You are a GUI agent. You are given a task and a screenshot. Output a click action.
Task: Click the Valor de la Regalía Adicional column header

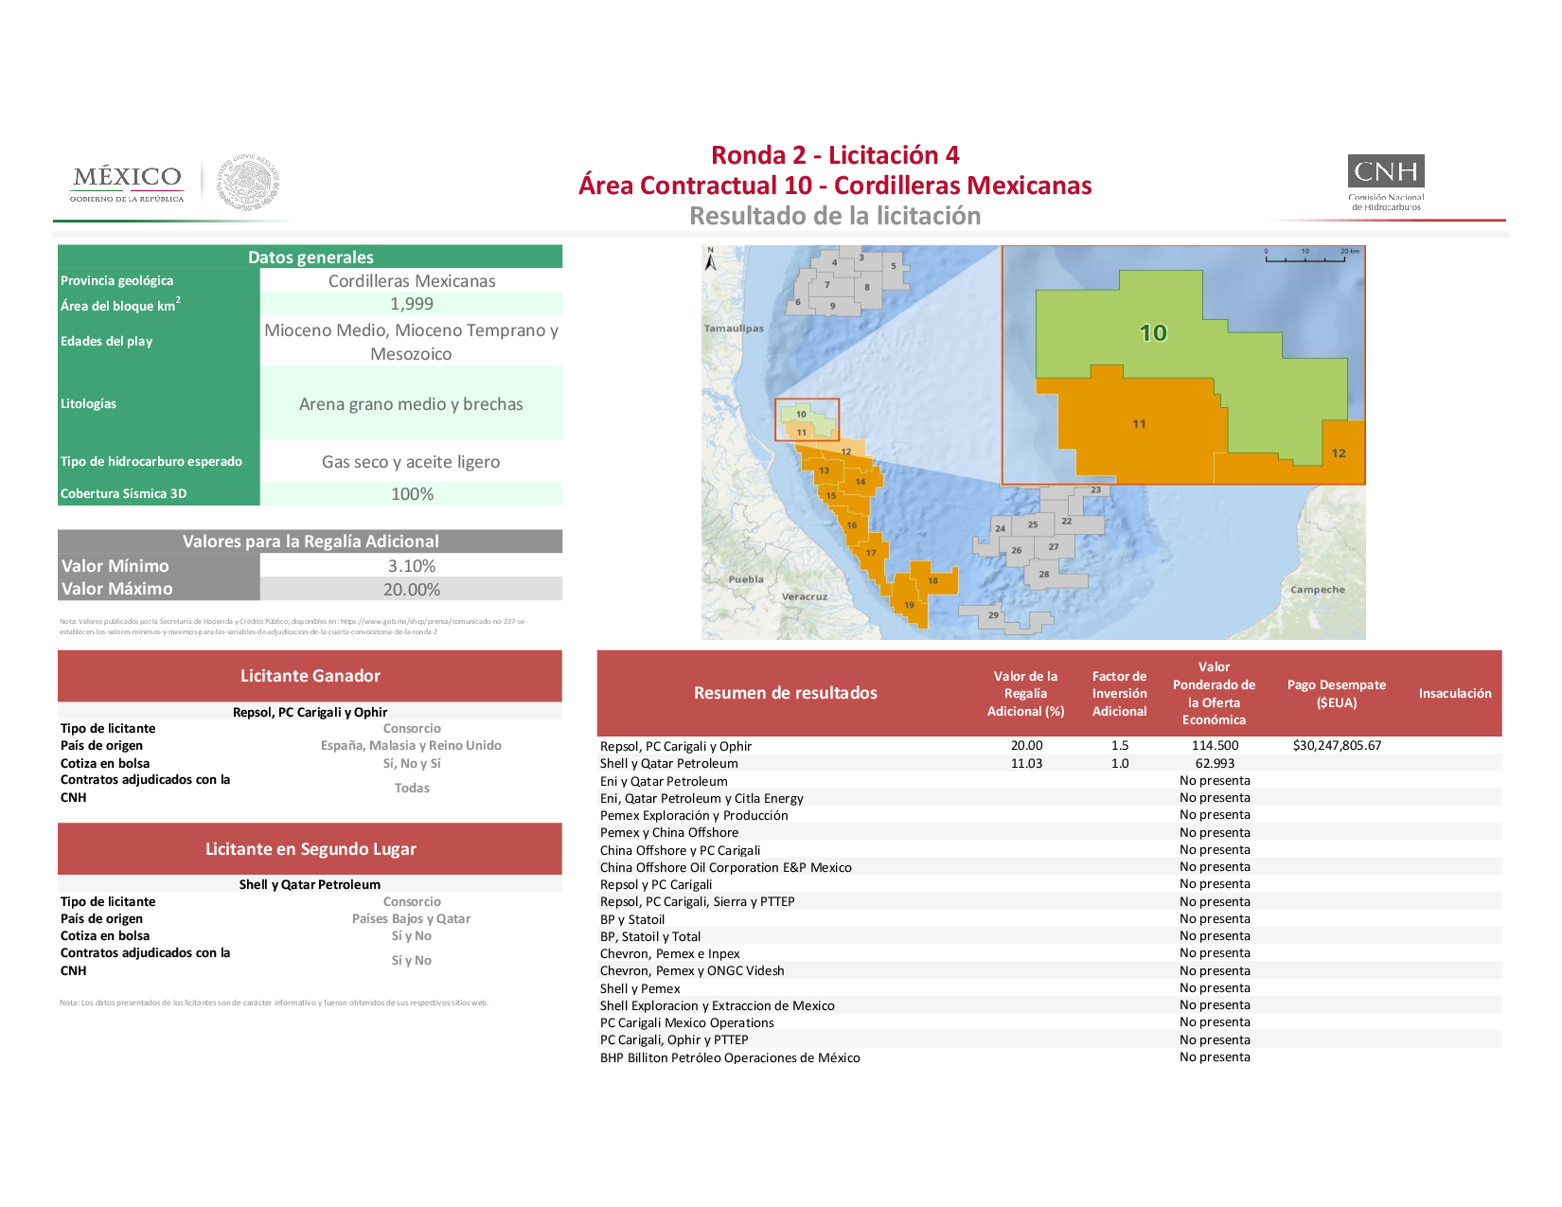tap(1025, 694)
